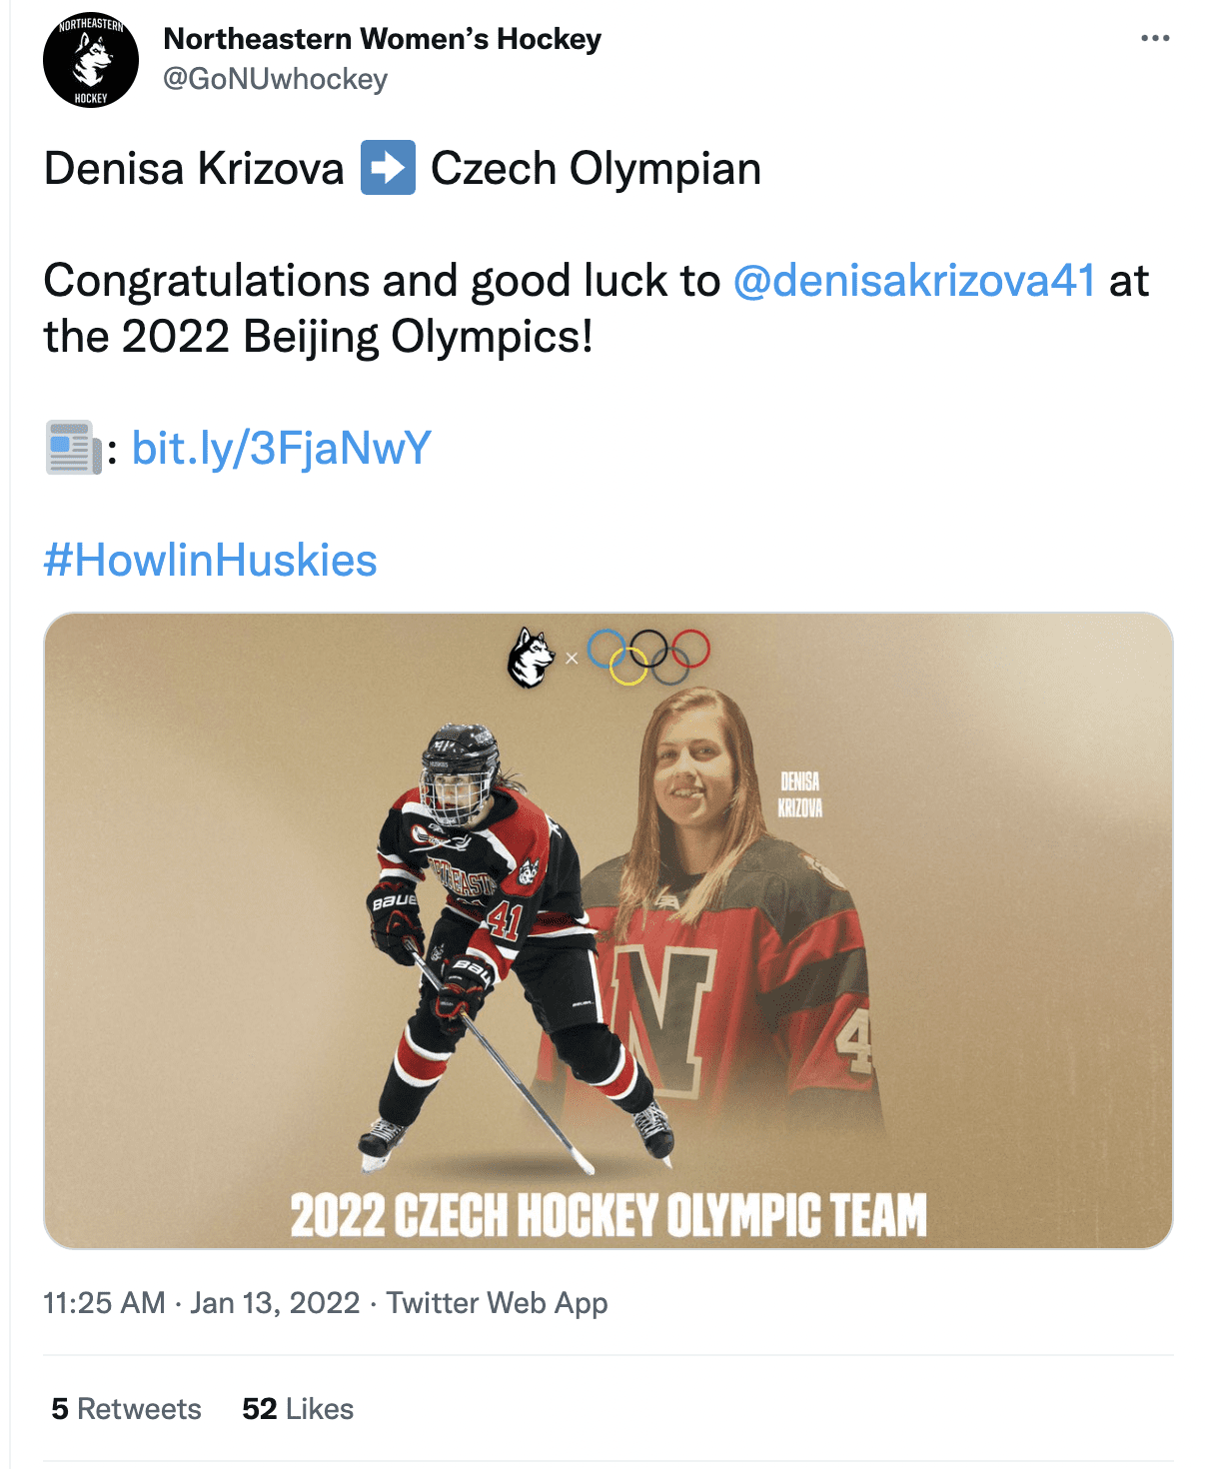
Task: Open the three-dot more options menu
Action: point(1154,39)
